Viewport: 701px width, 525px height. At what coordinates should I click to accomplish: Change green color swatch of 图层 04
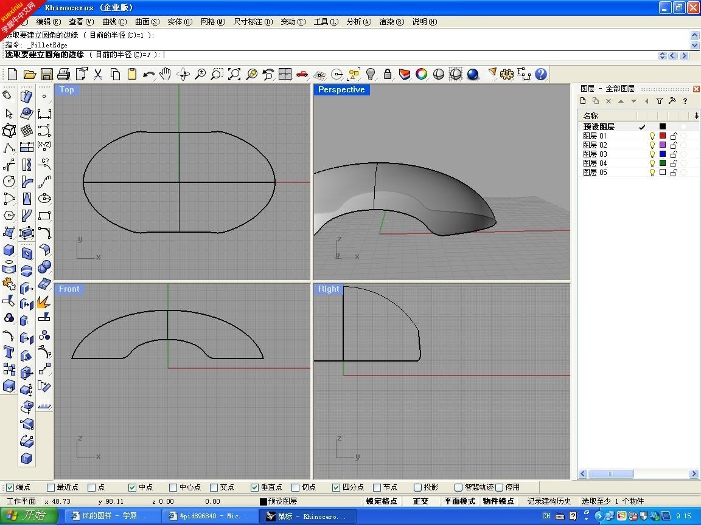[x=663, y=163]
